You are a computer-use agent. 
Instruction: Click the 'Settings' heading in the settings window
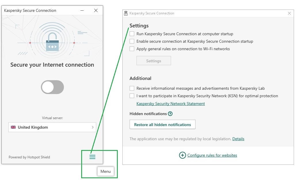(x=139, y=26)
